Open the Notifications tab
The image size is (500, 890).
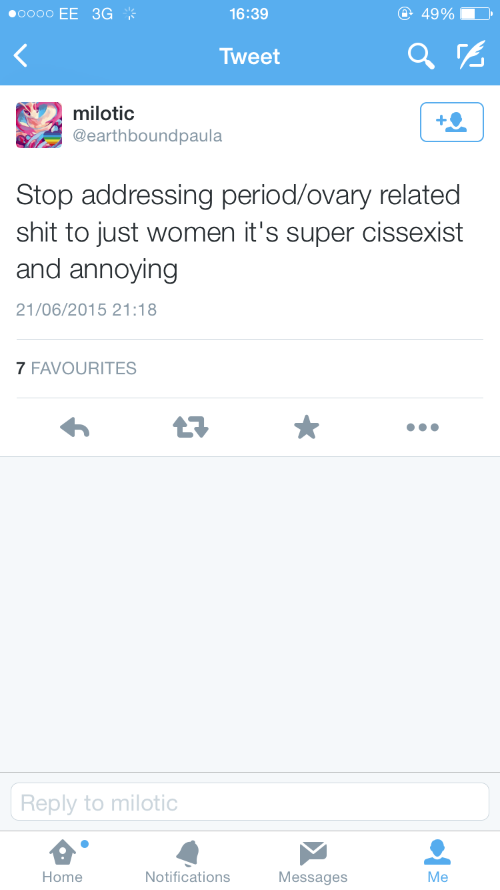coord(187,861)
